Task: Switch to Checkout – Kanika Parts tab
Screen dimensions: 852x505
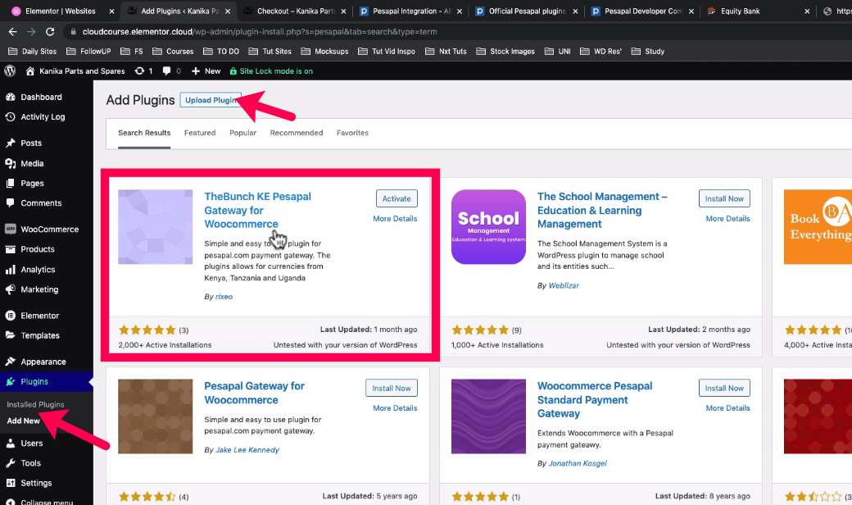Action: coord(296,11)
